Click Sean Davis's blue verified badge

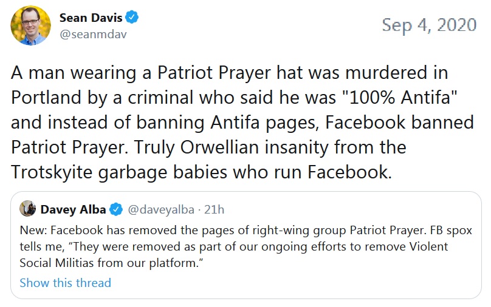pyautogui.click(x=132, y=17)
